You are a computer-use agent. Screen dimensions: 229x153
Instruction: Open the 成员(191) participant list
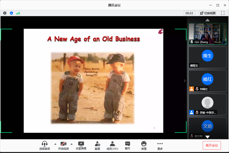point(112,146)
